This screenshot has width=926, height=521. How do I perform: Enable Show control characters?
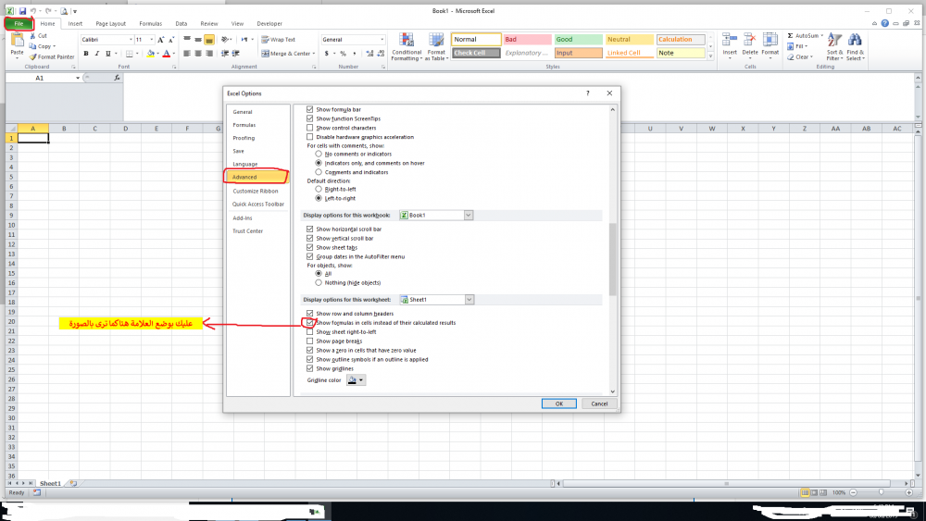click(x=309, y=128)
